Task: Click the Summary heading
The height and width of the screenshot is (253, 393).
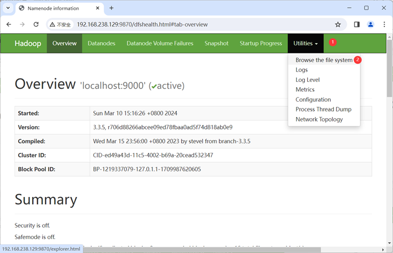Action: (46, 200)
